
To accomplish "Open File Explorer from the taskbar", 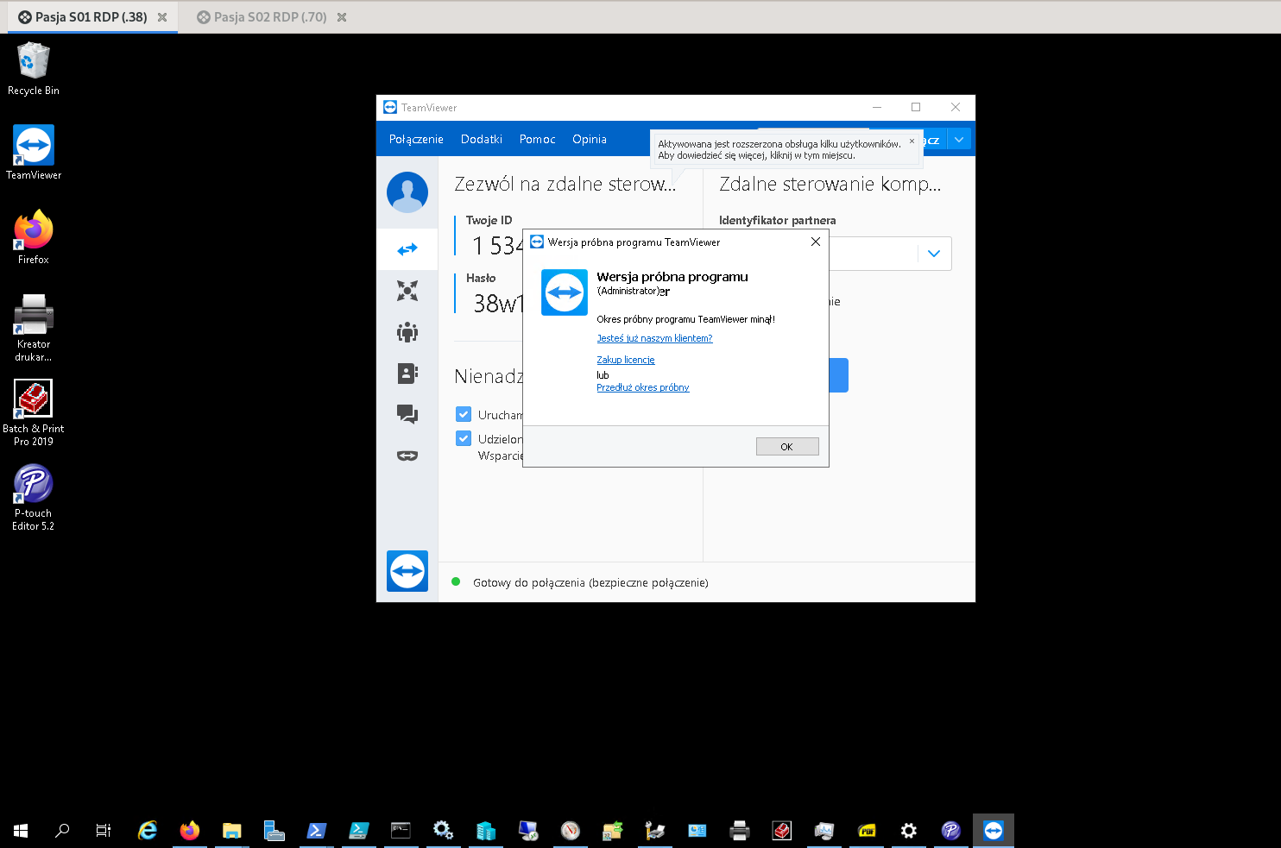I will pyautogui.click(x=232, y=831).
